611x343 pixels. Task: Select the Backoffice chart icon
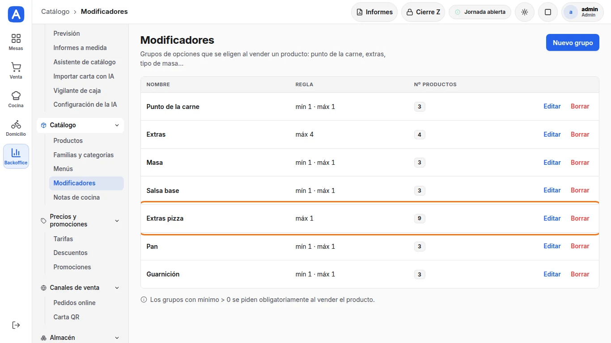click(x=16, y=153)
